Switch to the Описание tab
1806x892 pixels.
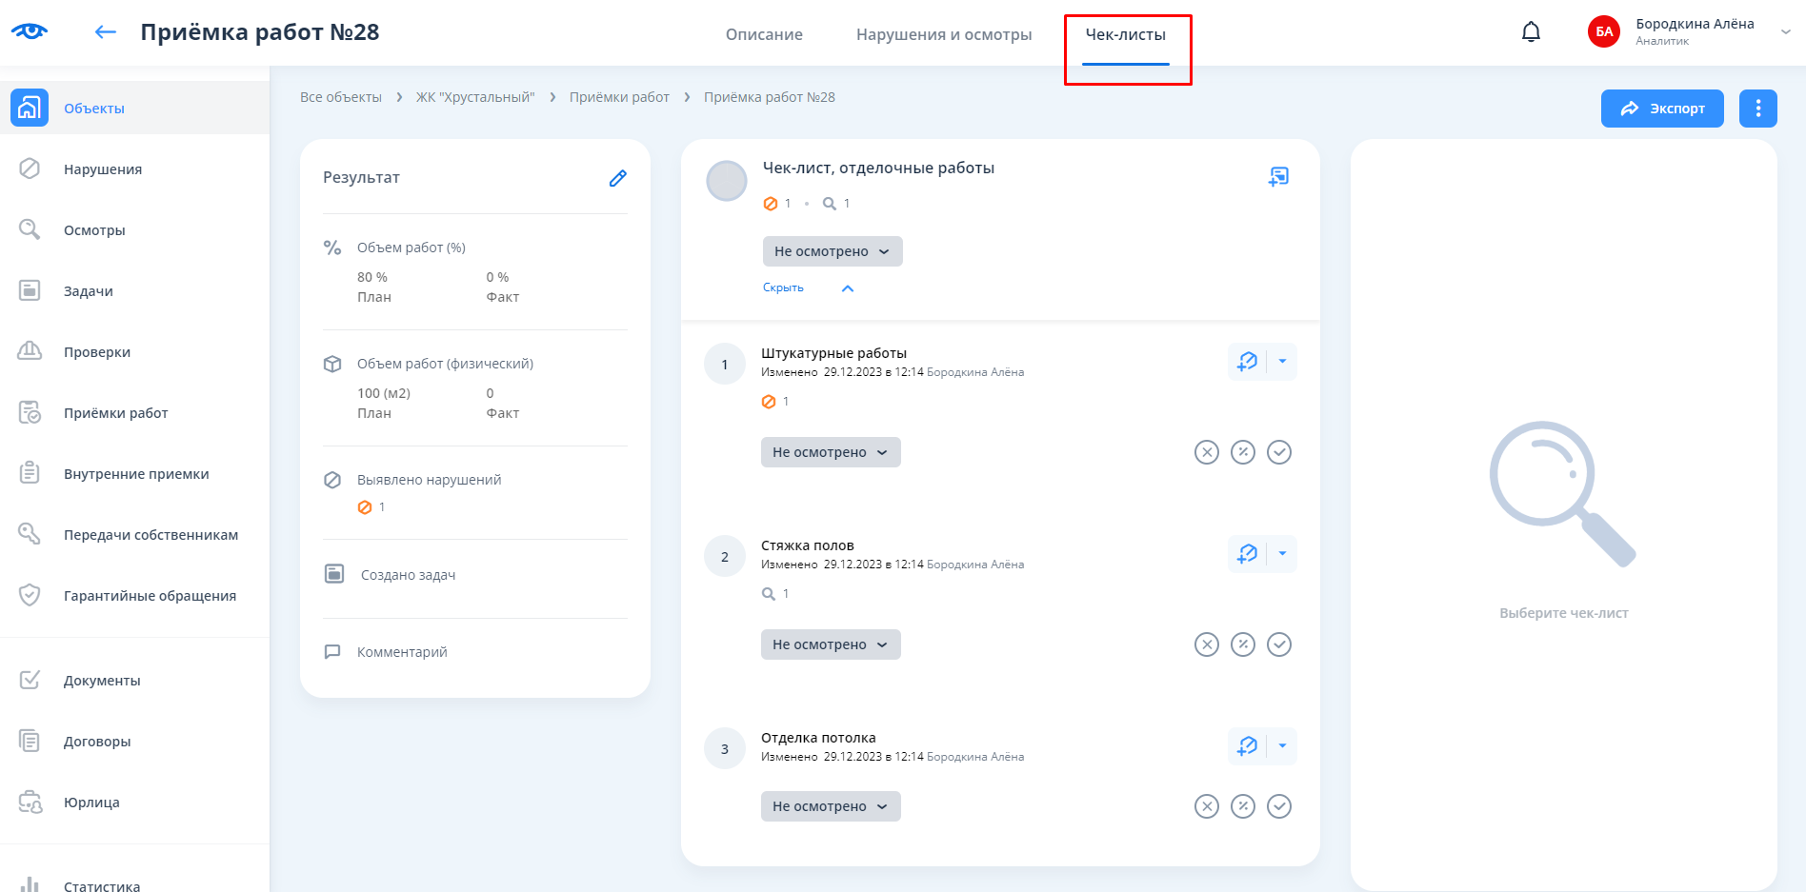pyautogui.click(x=764, y=34)
